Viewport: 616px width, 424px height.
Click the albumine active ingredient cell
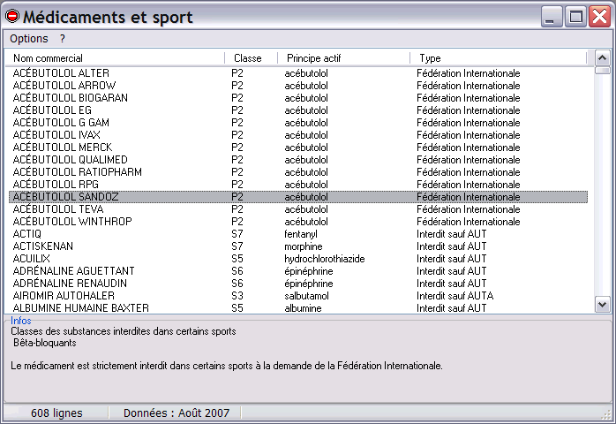[303, 308]
